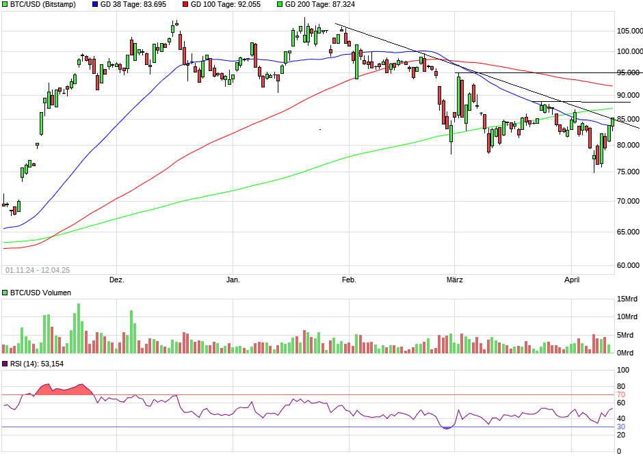The height and width of the screenshot is (458, 643).
Task: Click the Jan. month label on axis
Action: click(x=233, y=280)
